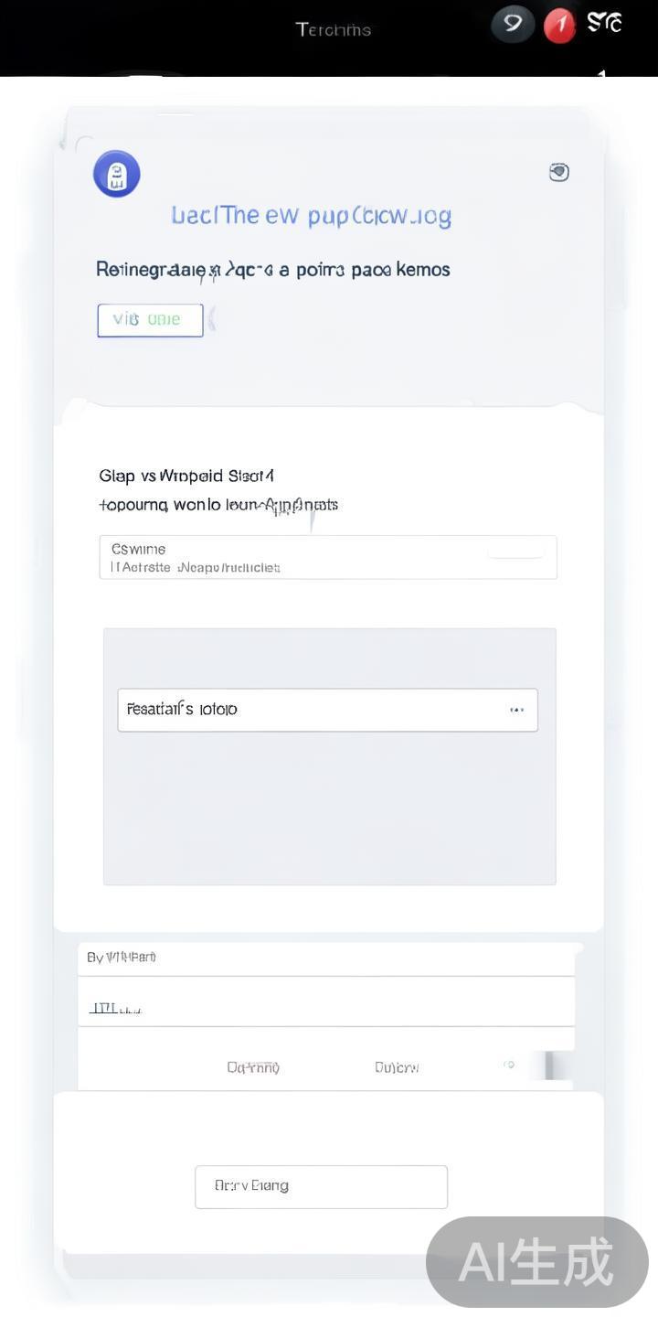Image resolution: width=658 pixels, height=1317 pixels.
Task: Click the blue round lock avatar icon
Action: pos(116,174)
